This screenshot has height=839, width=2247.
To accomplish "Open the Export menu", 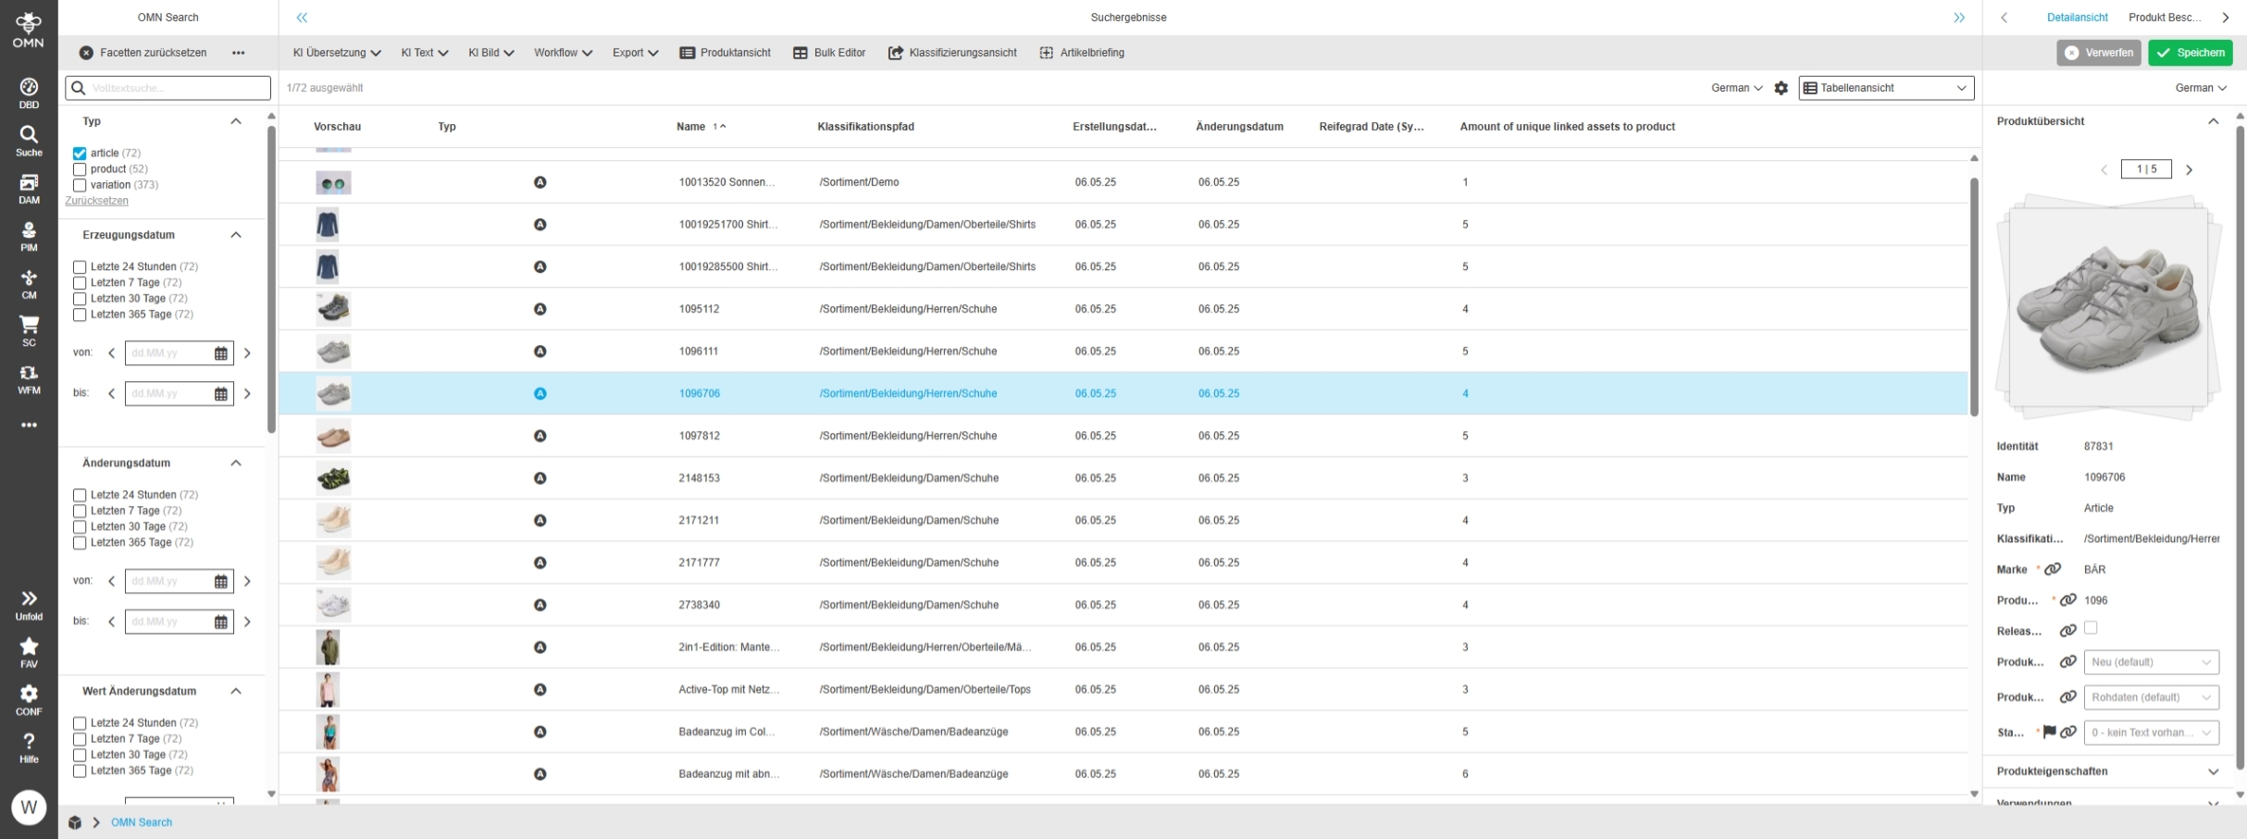I will pyautogui.click(x=635, y=53).
